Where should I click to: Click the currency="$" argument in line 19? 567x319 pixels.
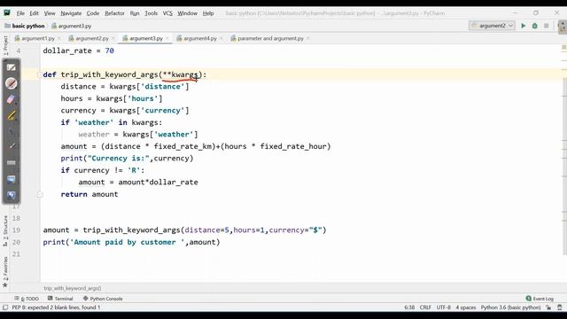pyautogui.click(x=295, y=230)
